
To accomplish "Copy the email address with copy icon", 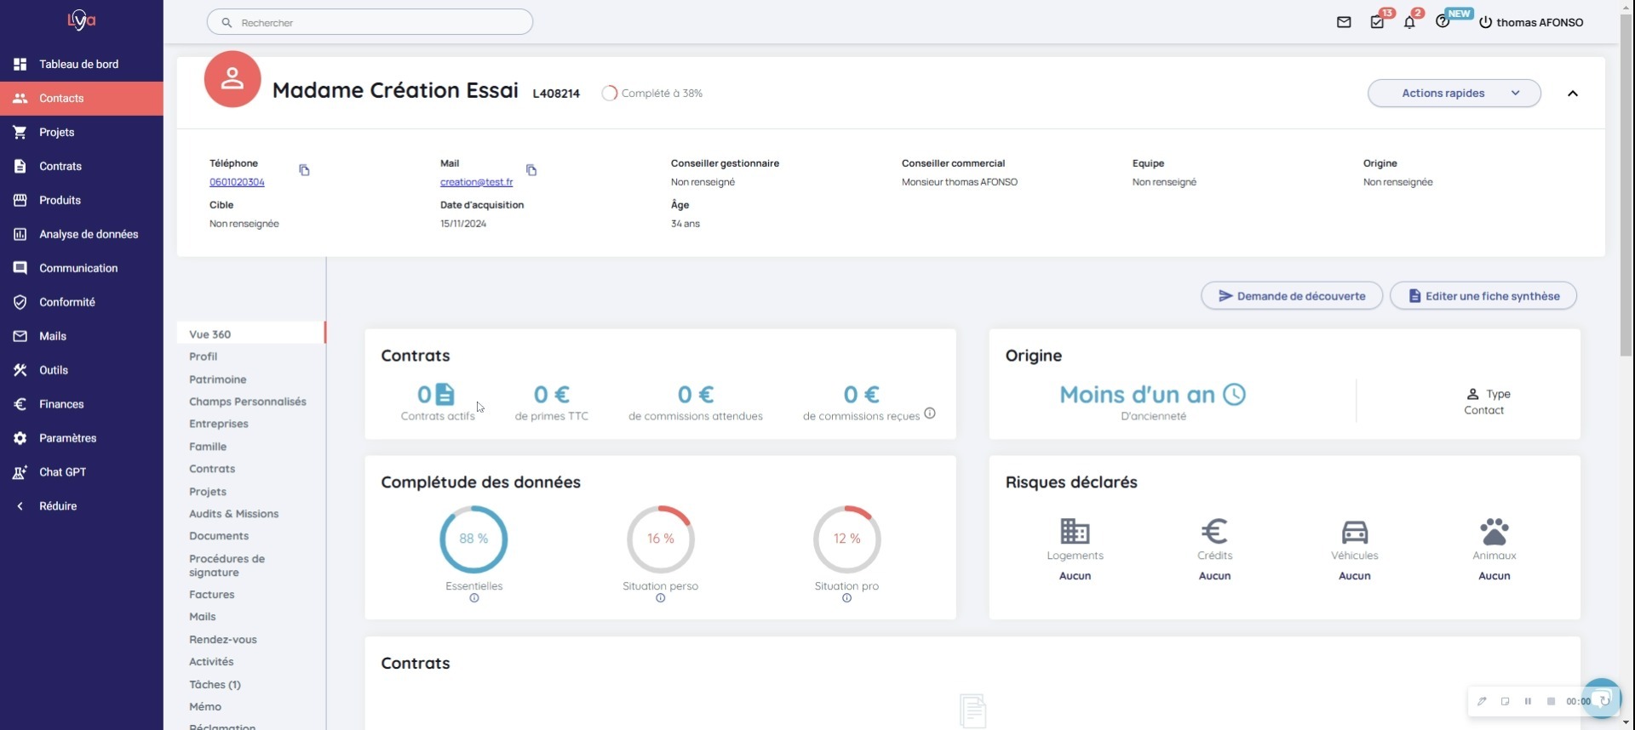I will [x=531, y=170].
